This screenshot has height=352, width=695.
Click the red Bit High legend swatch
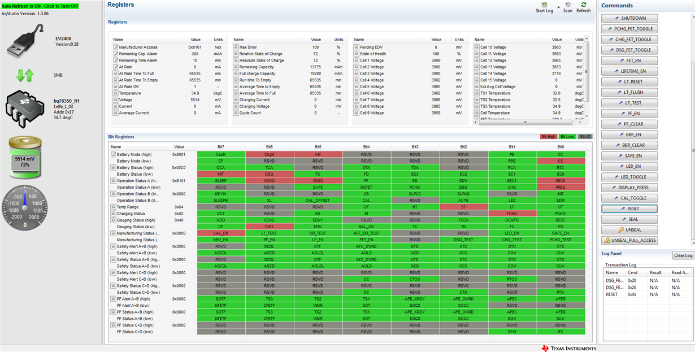click(548, 137)
